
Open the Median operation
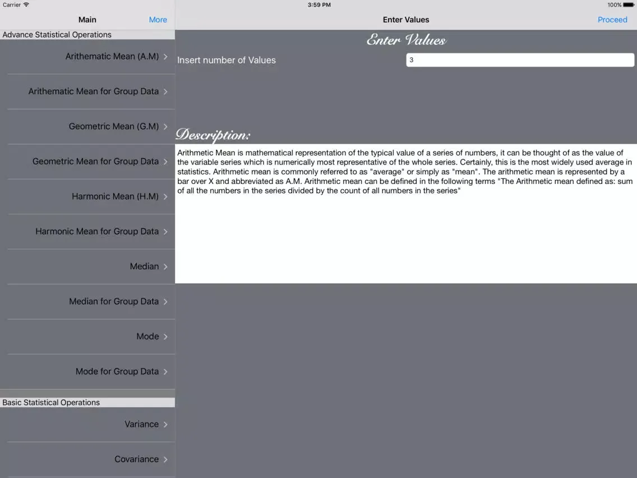tap(87, 266)
